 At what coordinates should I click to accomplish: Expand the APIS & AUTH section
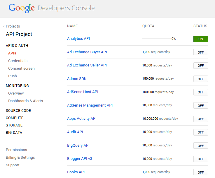pos(17,46)
